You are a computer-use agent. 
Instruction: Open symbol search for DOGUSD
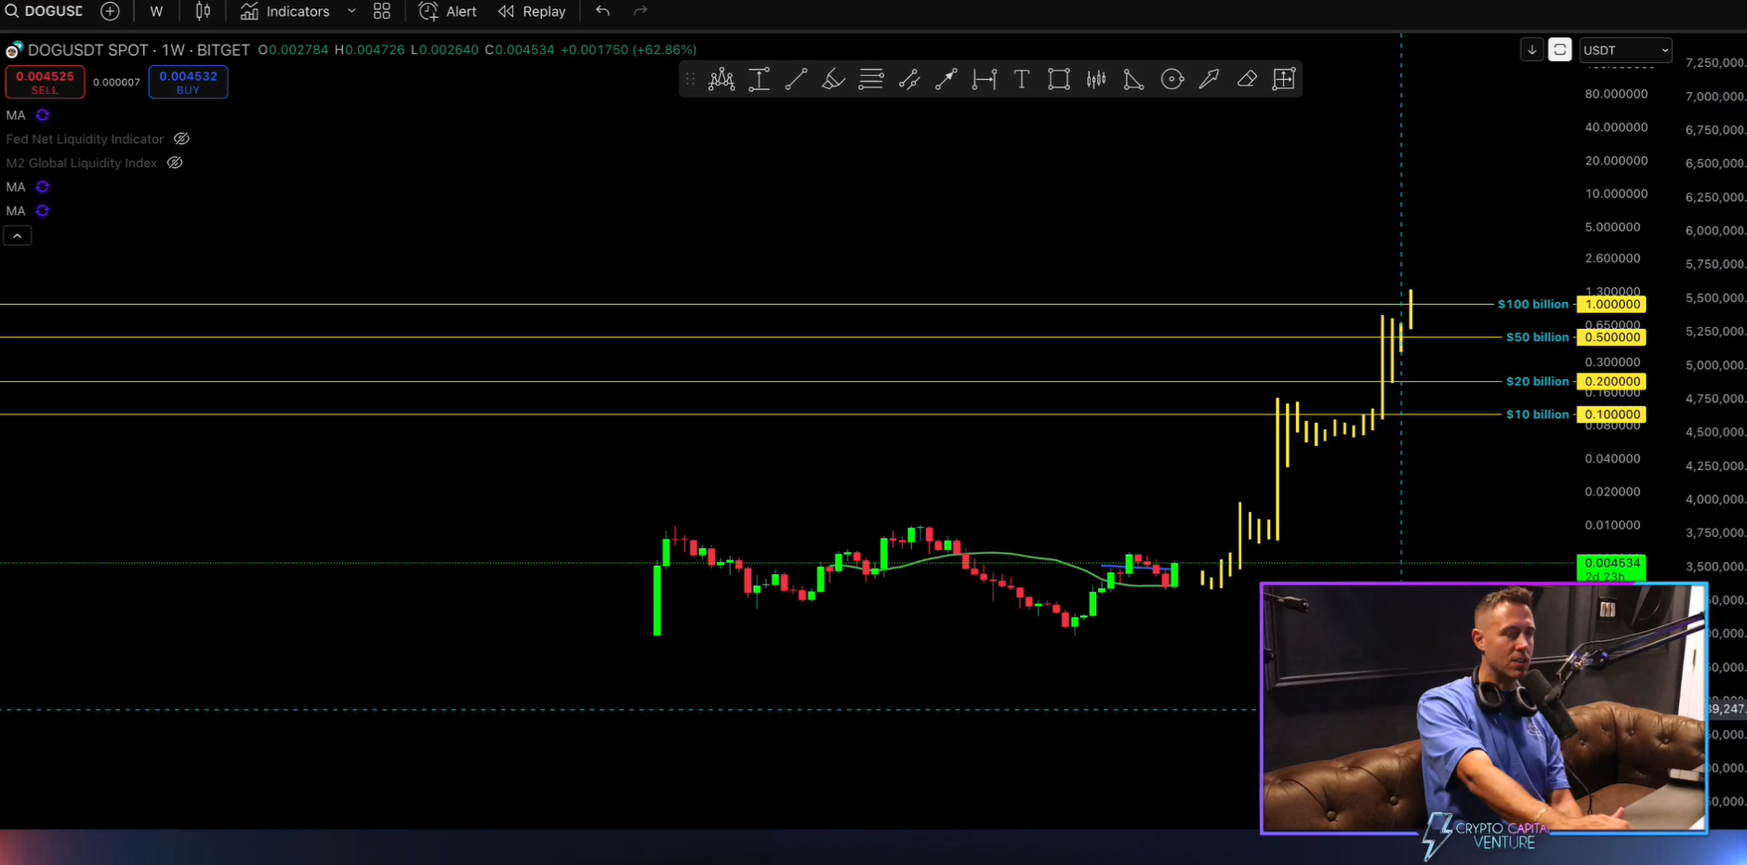44,11
